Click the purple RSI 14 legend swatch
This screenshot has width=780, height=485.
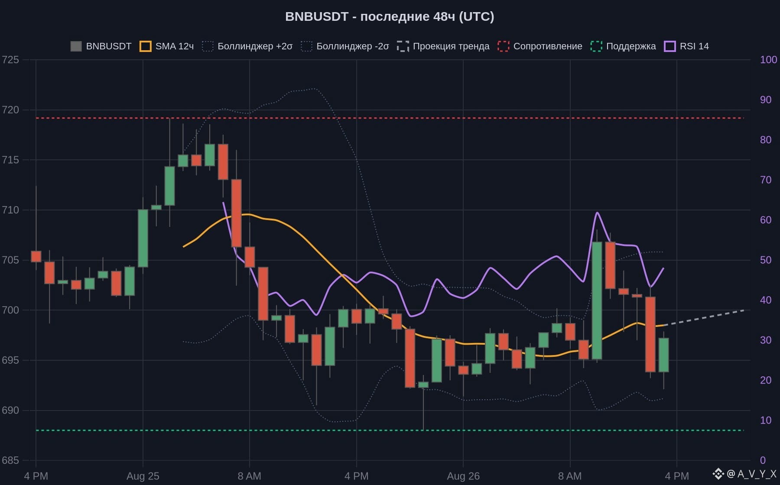670,46
